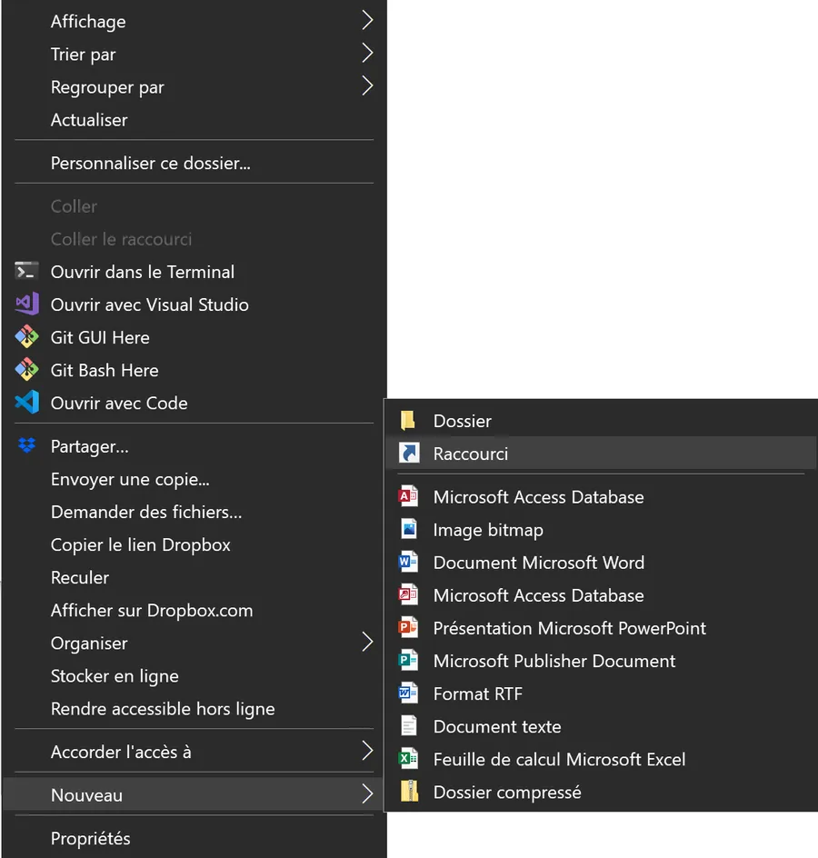
Task: Choose Raccourci in the Nouveau submenu
Action: (601, 454)
